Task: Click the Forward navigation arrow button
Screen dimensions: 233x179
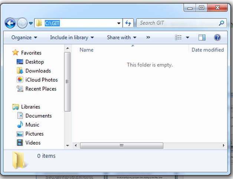Action: click(x=22, y=23)
